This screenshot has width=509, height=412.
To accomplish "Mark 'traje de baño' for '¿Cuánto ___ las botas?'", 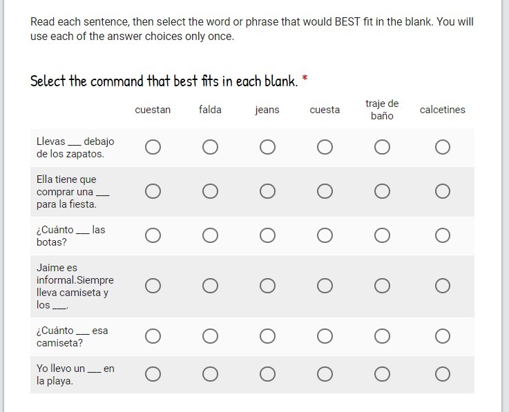I will [382, 236].
